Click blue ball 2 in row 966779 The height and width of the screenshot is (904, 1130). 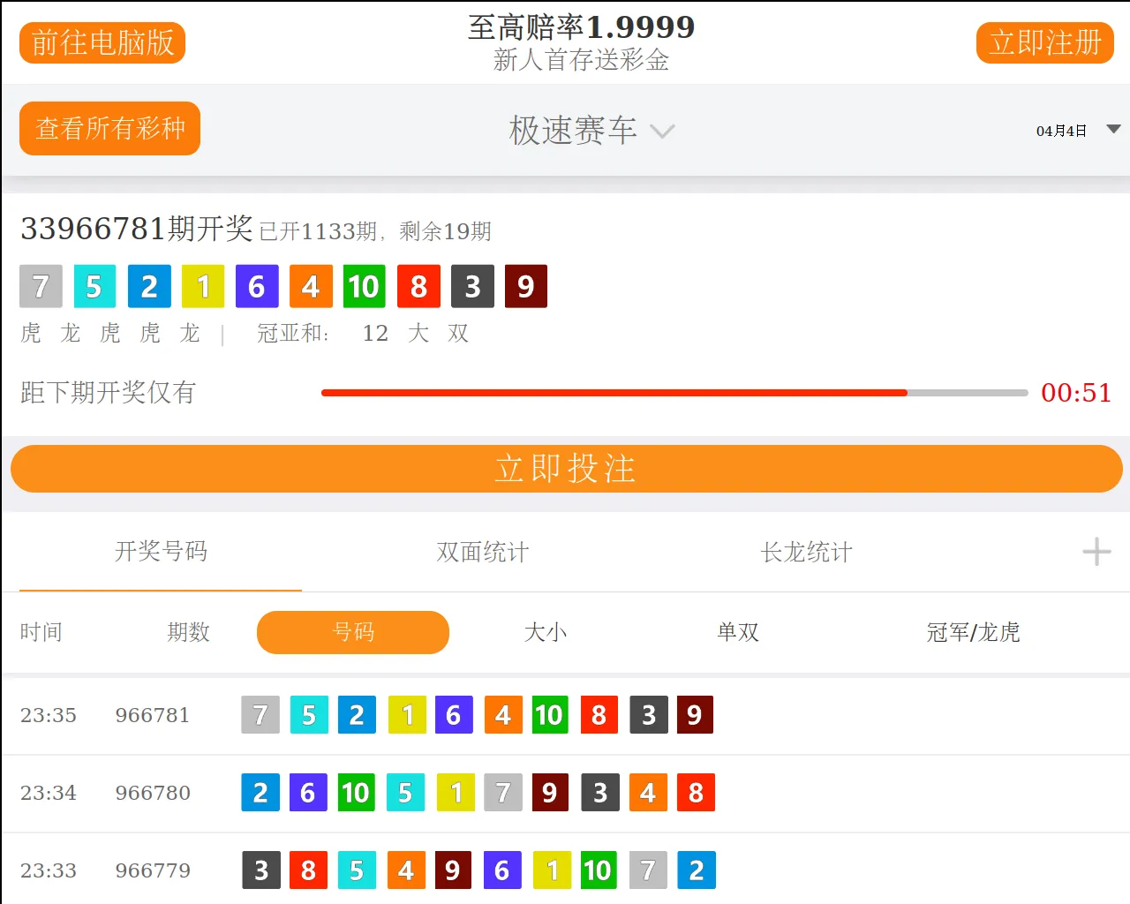pyautogui.click(x=697, y=870)
